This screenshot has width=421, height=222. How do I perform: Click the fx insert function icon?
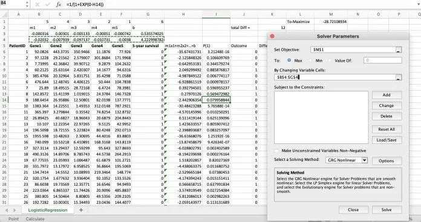click(x=59, y=5)
